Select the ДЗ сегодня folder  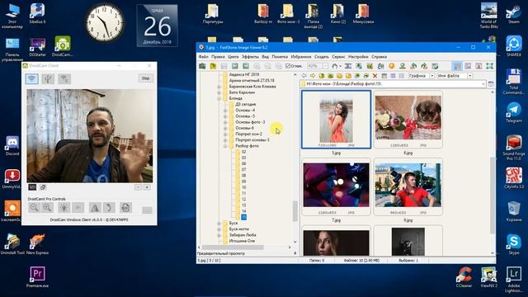245,105
